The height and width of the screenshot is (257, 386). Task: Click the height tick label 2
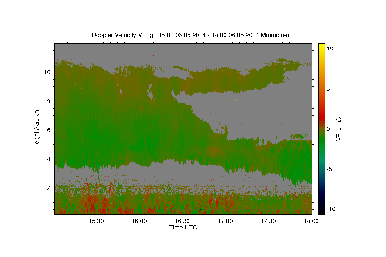(x=49, y=188)
